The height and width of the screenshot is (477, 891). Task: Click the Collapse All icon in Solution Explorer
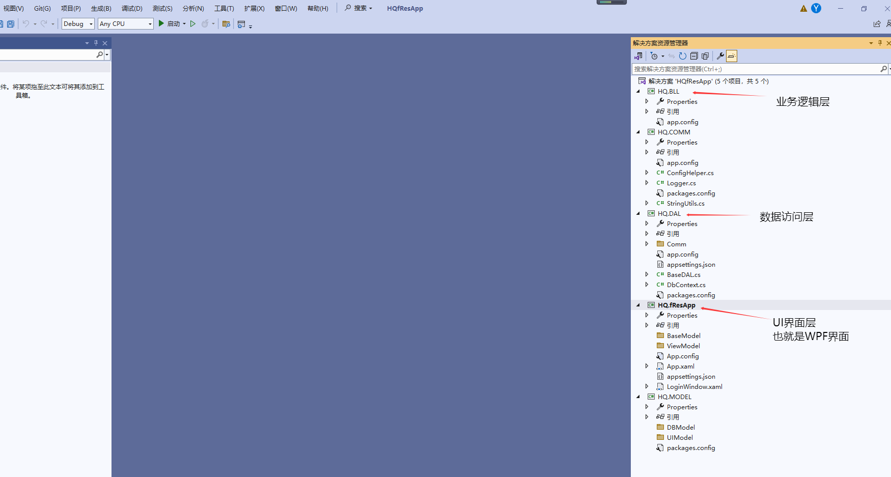694,56
